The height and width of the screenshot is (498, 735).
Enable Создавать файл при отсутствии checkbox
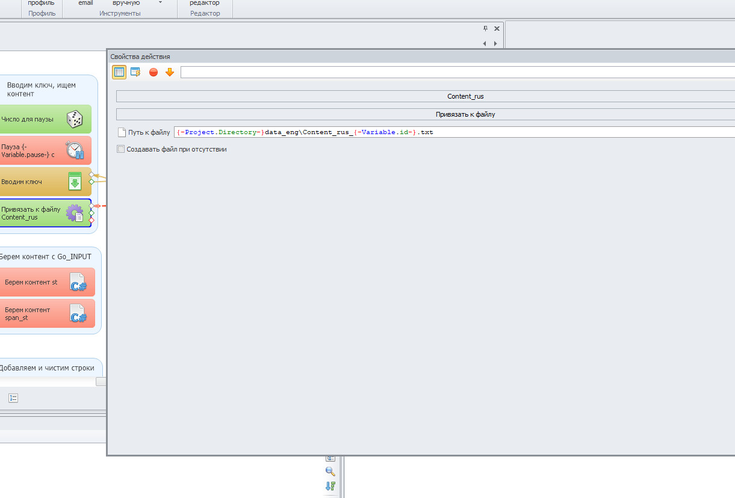point(120,149)
